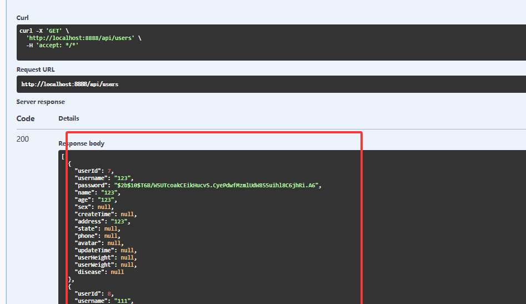The image size is (526, 304).
Task: Click the "Code" column header
Action: tap(26, 118)
